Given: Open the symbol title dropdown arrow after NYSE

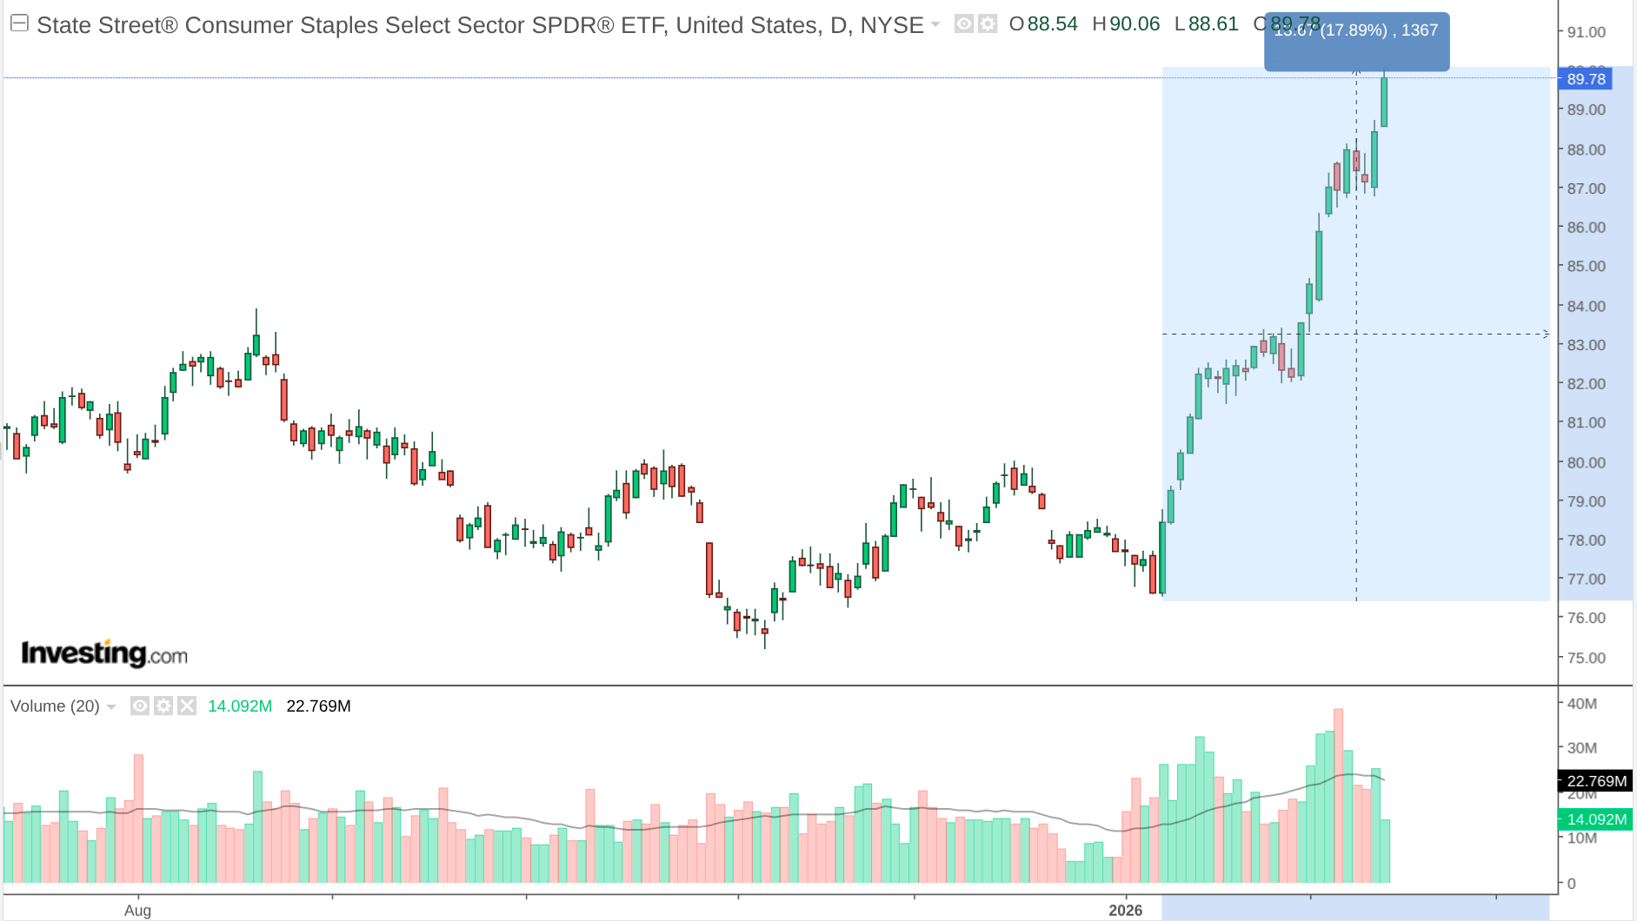Looking at the screenshot, I should pyautogui.click(x=935, y=24).
